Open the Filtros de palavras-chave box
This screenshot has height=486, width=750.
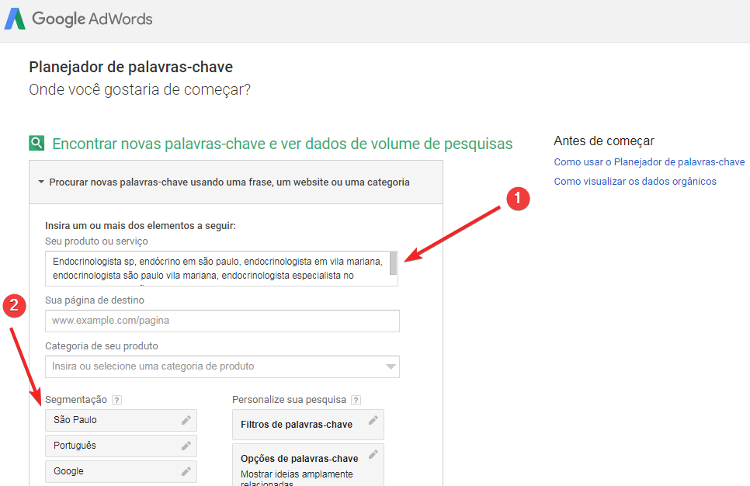coord(308,425)
